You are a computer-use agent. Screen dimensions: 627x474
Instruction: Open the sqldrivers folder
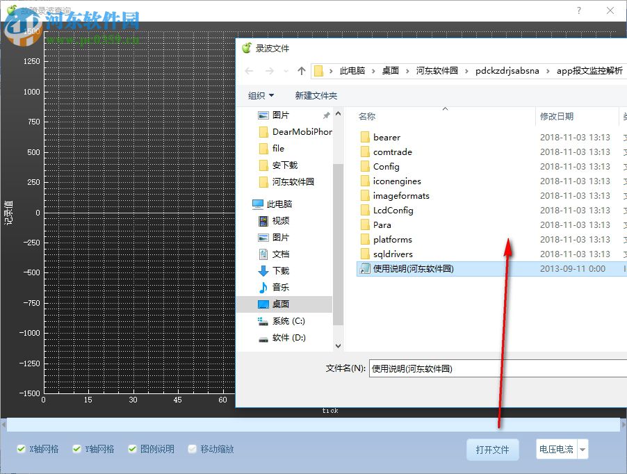391,254
